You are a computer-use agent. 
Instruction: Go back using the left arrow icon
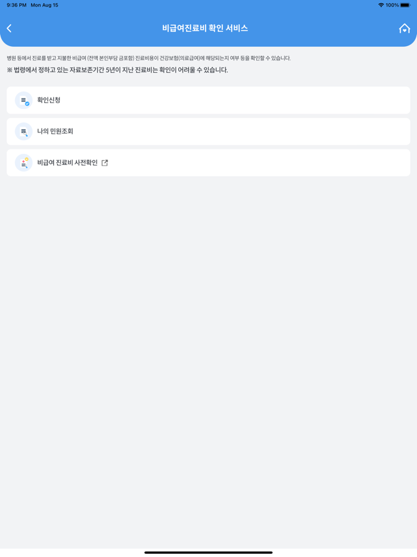coord(9,29)
